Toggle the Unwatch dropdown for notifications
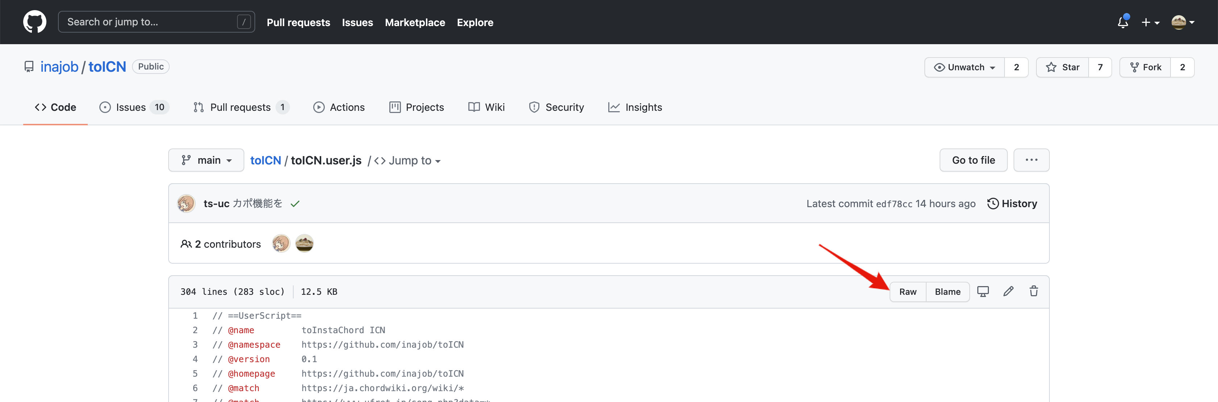1218x402 pixels. point(966,67)
